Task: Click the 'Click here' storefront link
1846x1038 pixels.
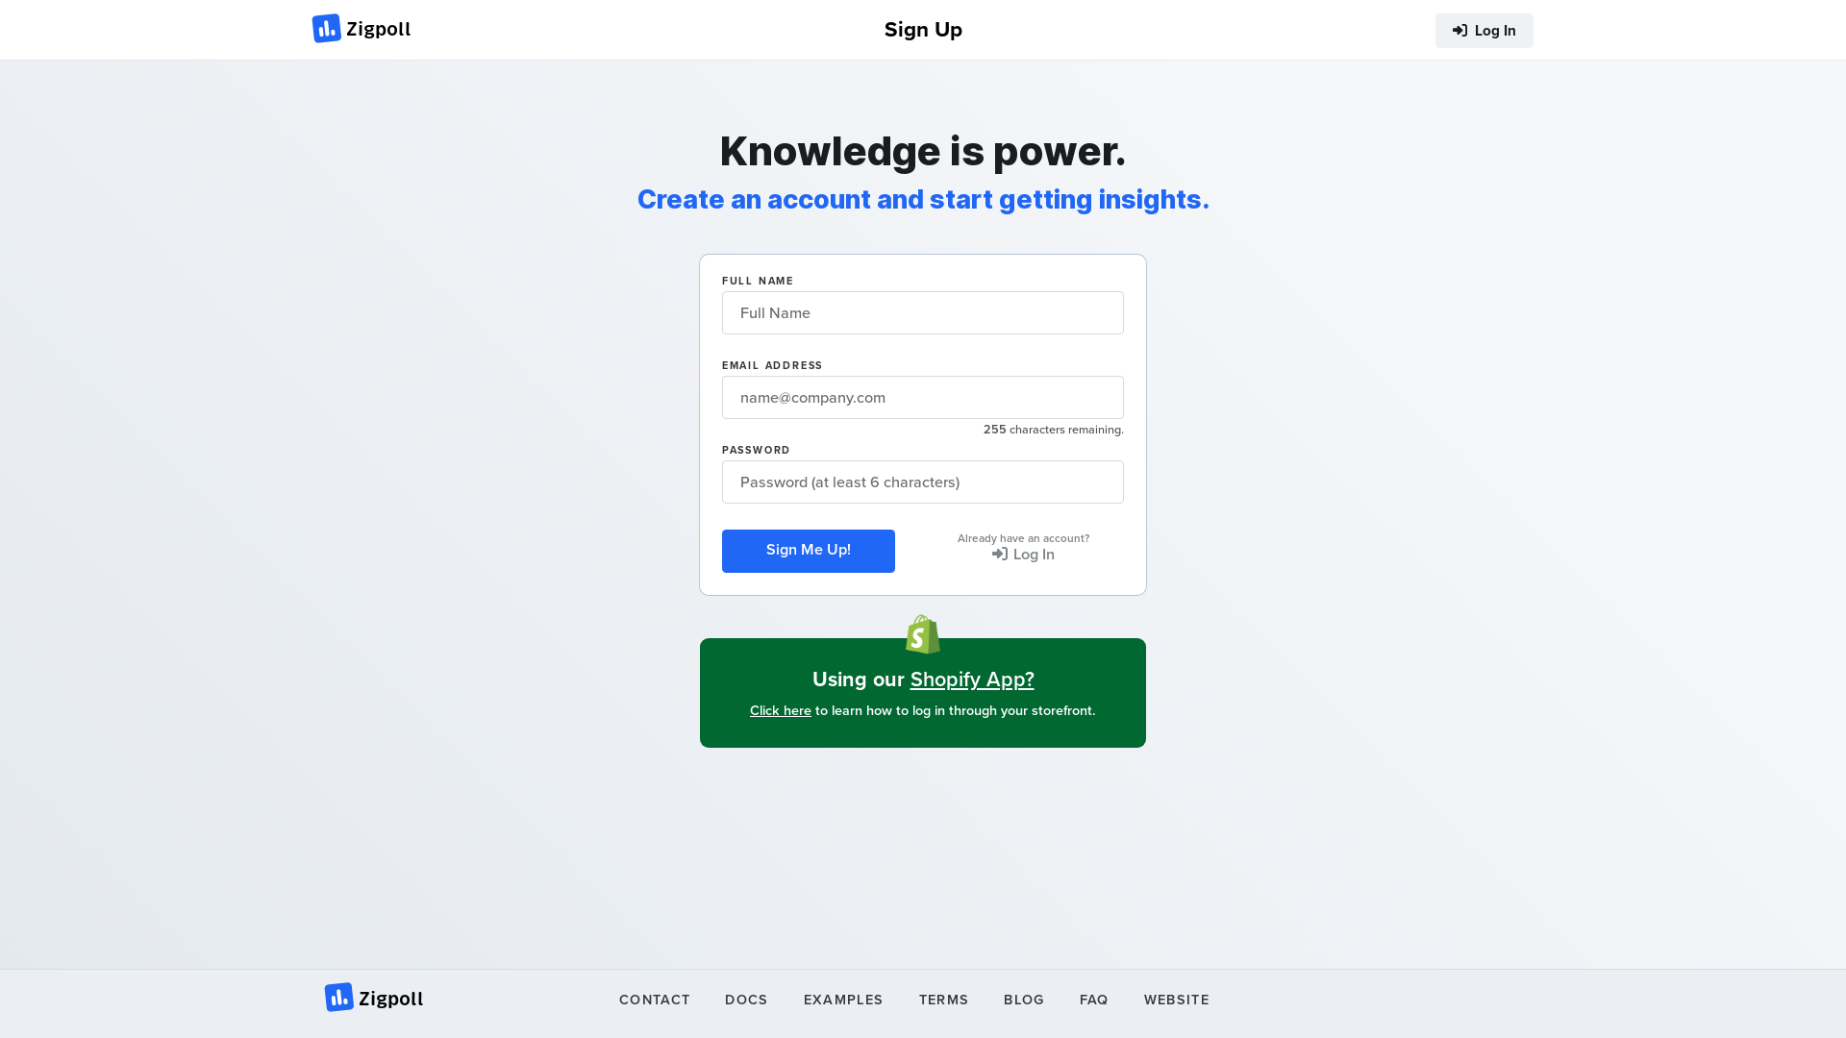Action: (x=781, y=711)
